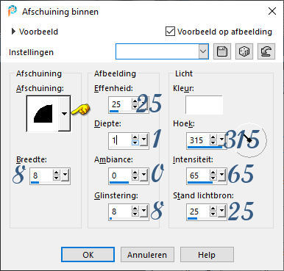Screen dimensions: 284x271
Task: Click the Glinstering value field
Action: click(x=120, y=212)
